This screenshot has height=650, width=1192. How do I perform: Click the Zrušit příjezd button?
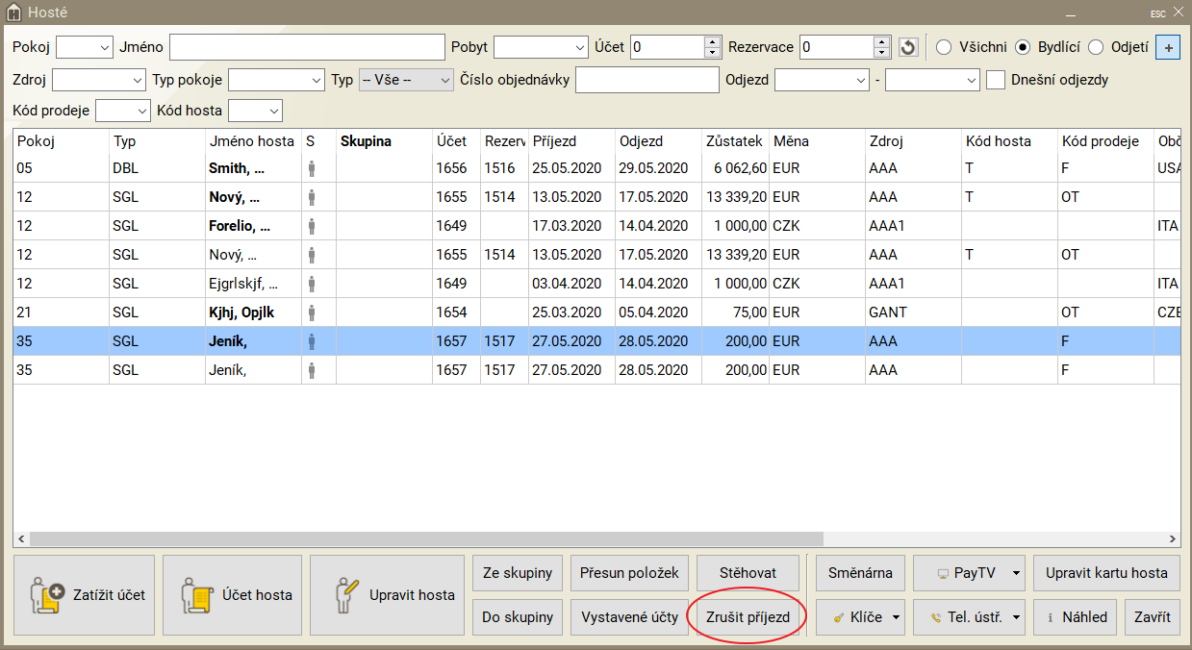(748, 617)
